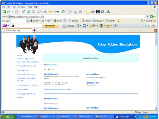Click into the address bar URL field
This screenshot has height=119, width=159.
(x=78, y=17)
